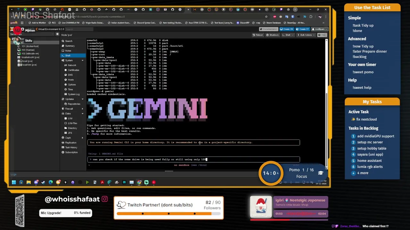Open a new browser tab

pos(295,9)
